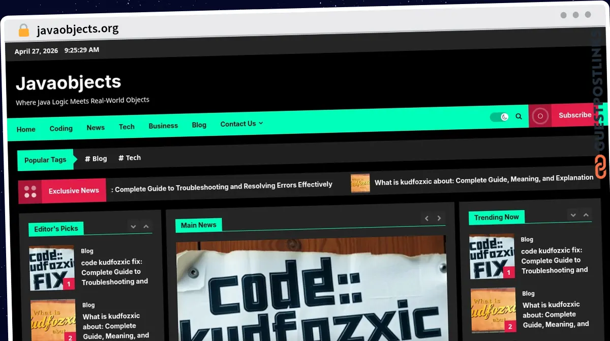Click the search magnifier icon
610x341 pixels.
pyautogui.click(x=518, y=117)
